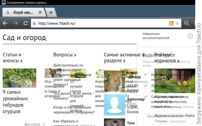Viewport: 202px width, 126px height.
Task: Open Информация для рекламодателей link
Action: pyautogui.click(x=156, y=36)
